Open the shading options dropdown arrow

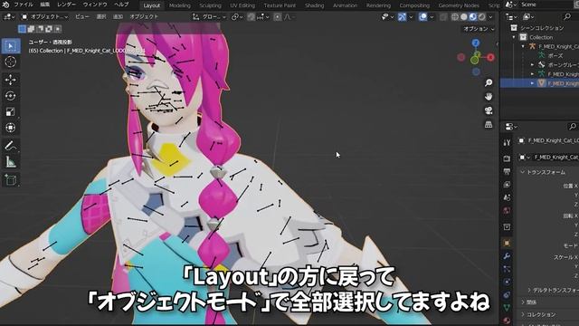coord(490,17)
